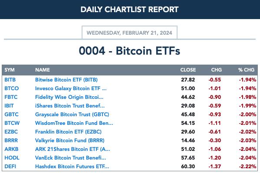Click the HODL ticker symbol

coord(12,157)
